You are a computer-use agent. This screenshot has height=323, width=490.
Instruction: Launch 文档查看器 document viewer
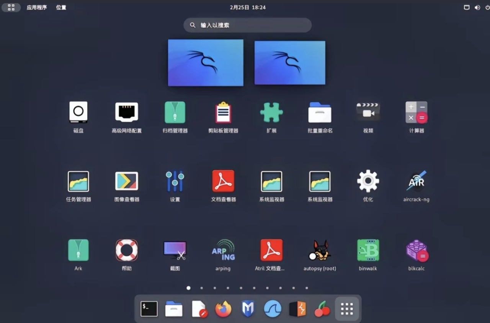tap(223, 181)
